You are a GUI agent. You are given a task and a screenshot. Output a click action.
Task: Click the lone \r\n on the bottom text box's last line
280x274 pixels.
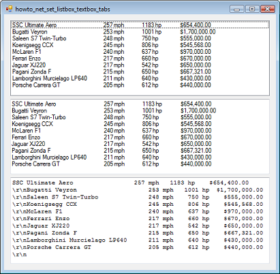pos(19,254)
